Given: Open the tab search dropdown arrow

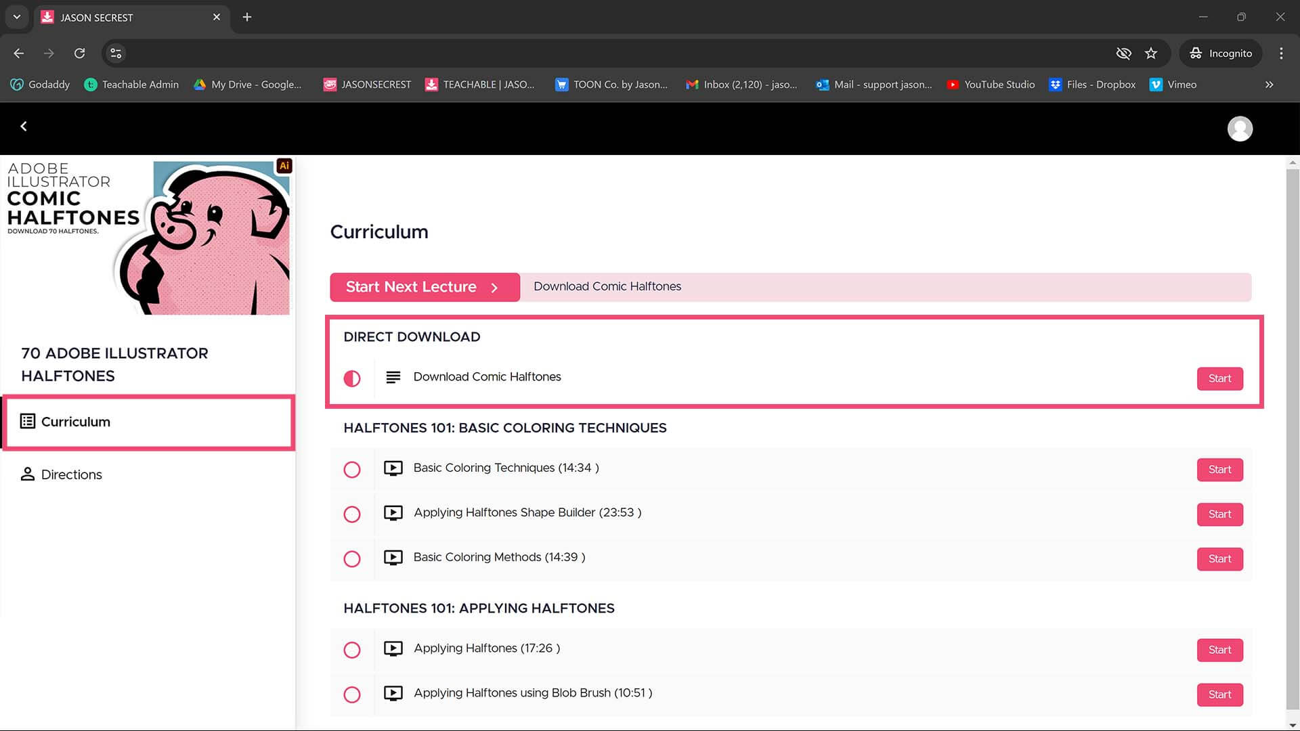Looking at the screenshot, I should pos(17,17).
